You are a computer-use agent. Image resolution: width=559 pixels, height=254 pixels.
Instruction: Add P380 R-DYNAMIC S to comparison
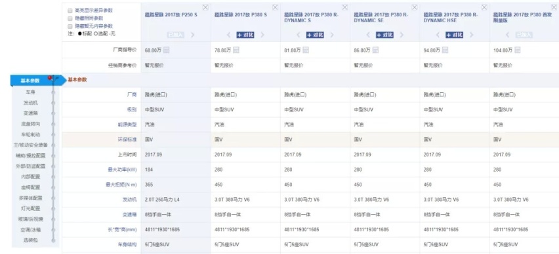pos(315,35)
